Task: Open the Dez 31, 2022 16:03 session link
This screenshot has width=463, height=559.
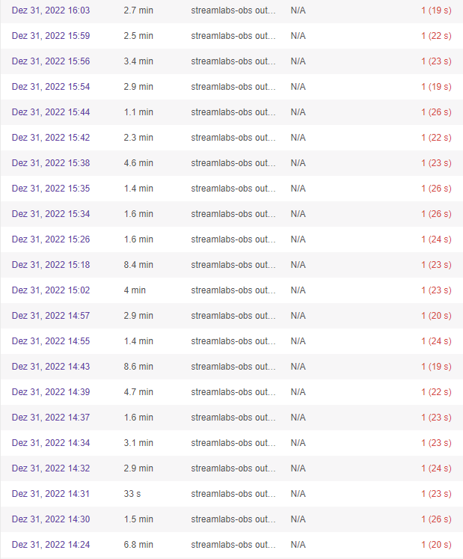Action: [x=51, y=10]
